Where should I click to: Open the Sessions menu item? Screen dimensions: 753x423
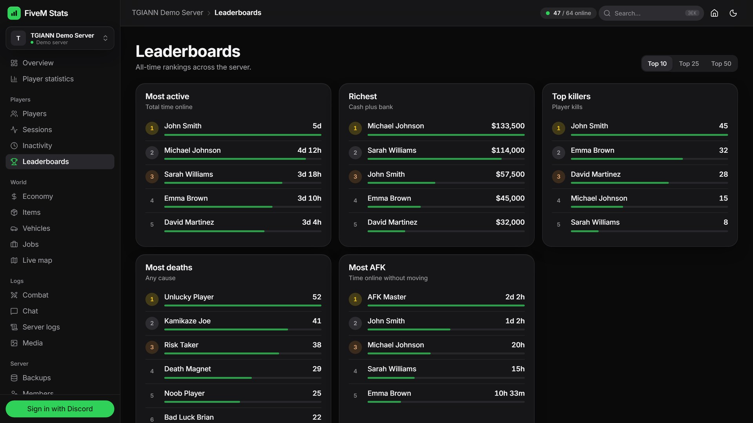point(60,130)
